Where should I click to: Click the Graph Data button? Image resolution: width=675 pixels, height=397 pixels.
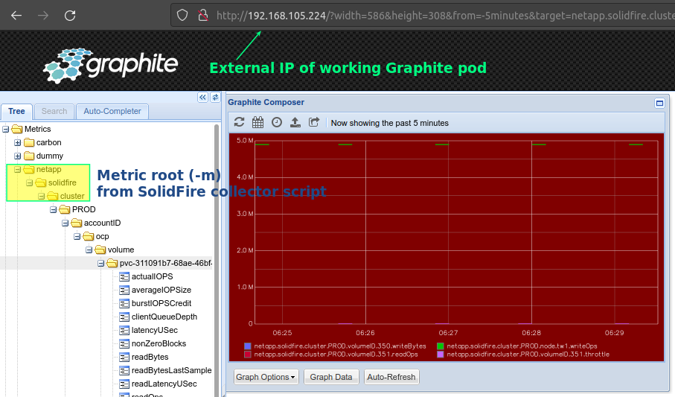tap(331, 377)
